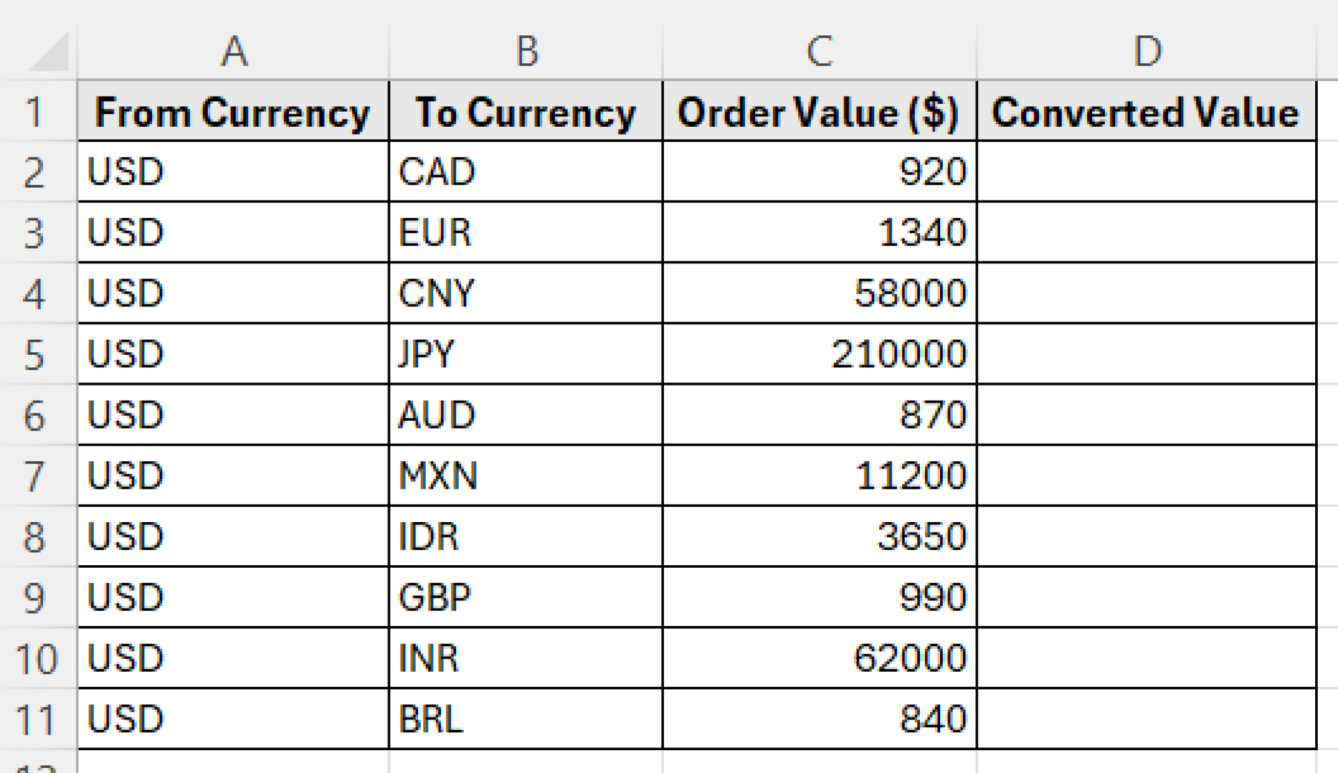This screenshot has height=773, width=1338.
Task: Select the To Currency header cell
Action: tap(523, 111)
